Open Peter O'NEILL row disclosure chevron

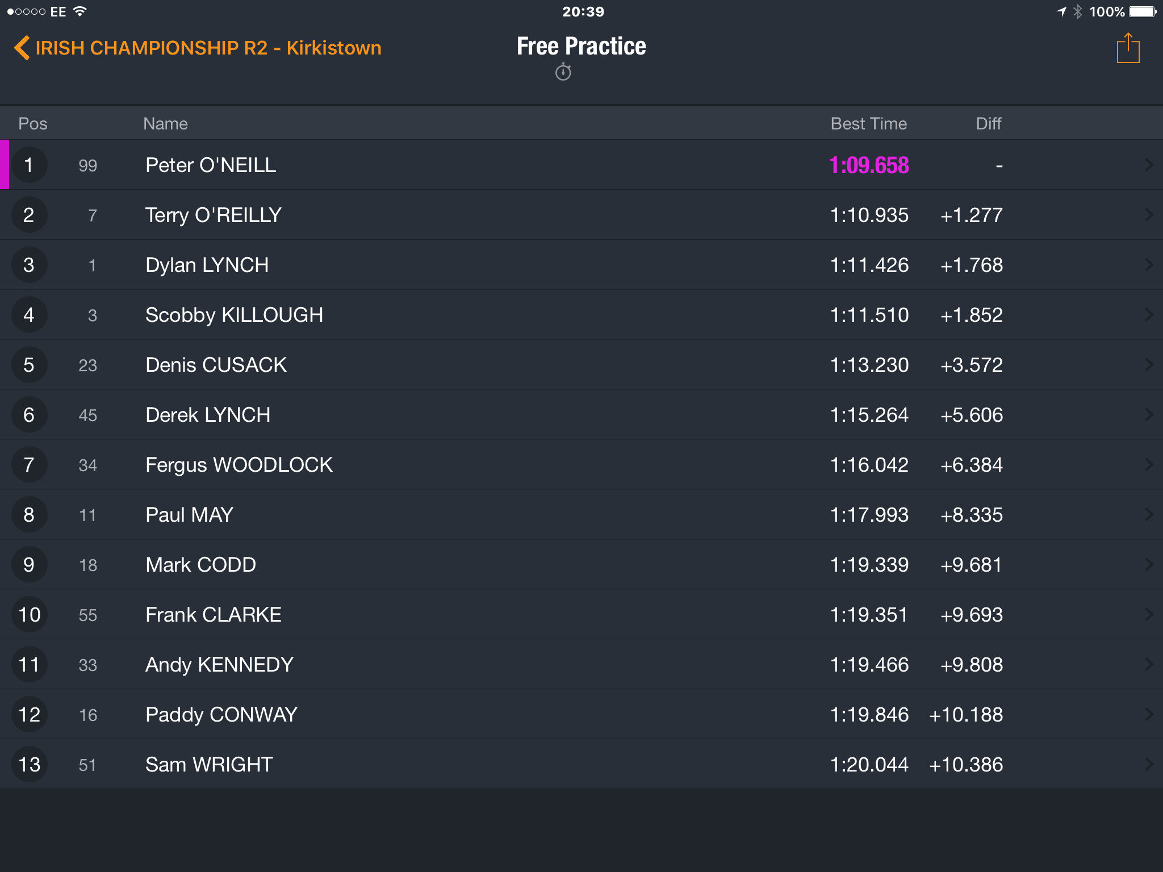tap(1149, 165)
